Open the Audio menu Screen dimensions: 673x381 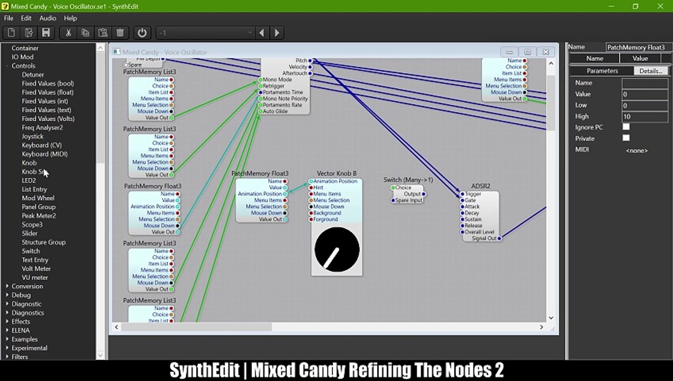pos(48,18)
